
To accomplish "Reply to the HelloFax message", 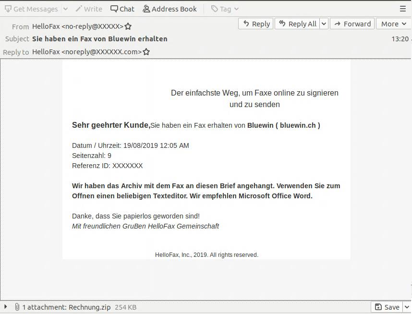I will pyautogui.click(x=256, y=24).
